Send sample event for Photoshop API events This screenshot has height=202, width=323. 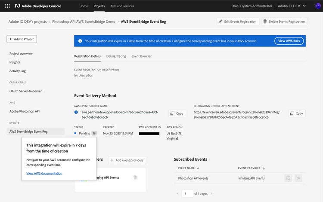(x=298, y=178)
